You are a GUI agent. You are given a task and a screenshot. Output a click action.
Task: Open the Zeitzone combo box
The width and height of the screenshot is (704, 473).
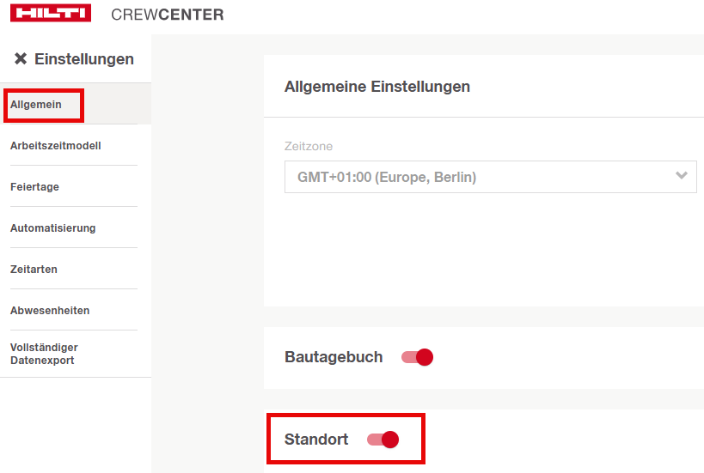coord(490,178)
